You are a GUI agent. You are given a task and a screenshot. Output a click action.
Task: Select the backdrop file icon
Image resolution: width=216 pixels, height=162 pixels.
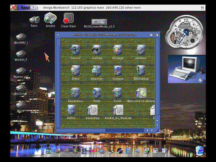(x=92, y=110)
